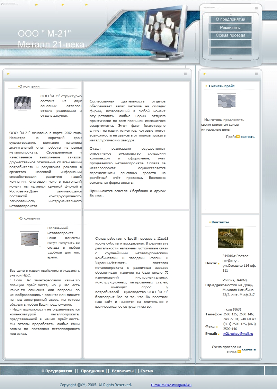
Task: Click the grip icon on the main panel header
Action: (x=186, y=74)
